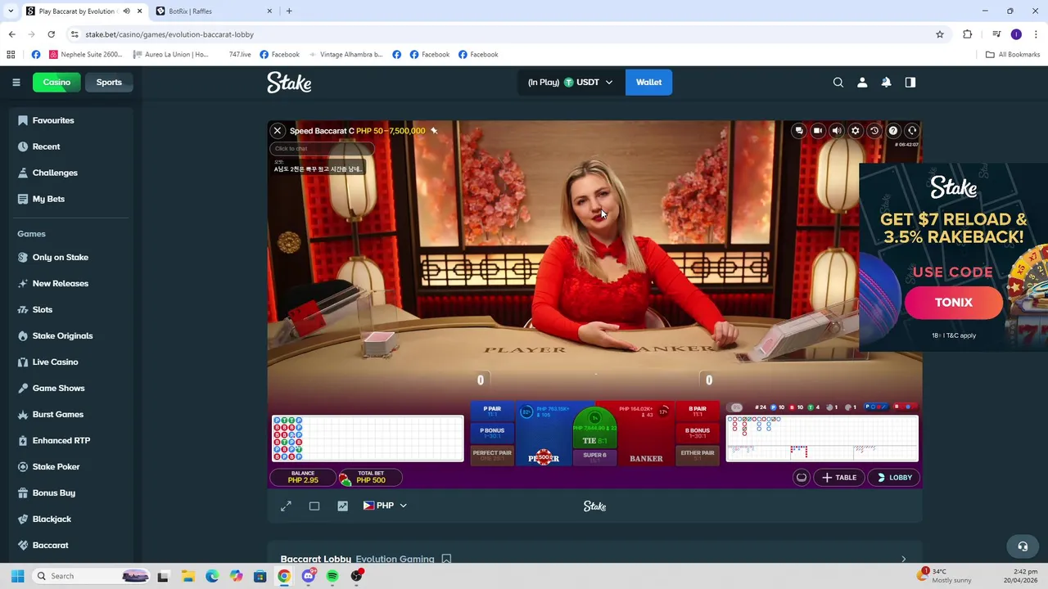Screen dimensions: 1048x589
Task: Open the game history clock icon
Action: tap(874, 131)
